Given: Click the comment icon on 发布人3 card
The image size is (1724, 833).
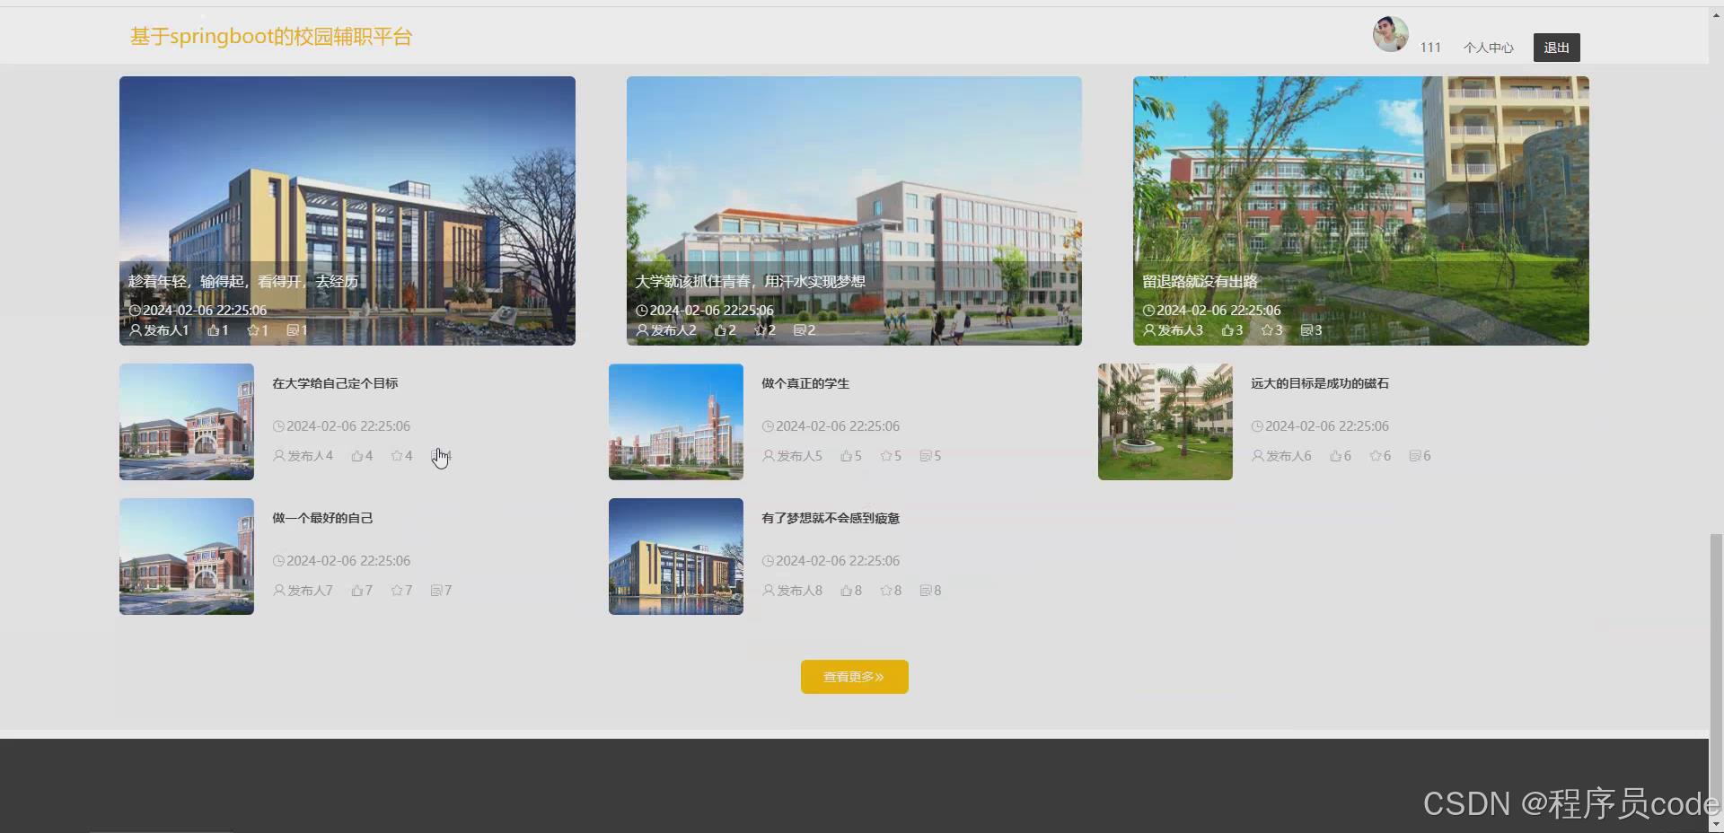Looking at the screenshot, I should [1306, 330].
